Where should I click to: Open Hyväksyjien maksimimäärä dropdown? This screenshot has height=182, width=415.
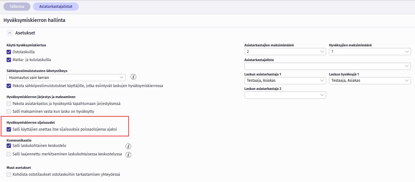pos(370,52)
